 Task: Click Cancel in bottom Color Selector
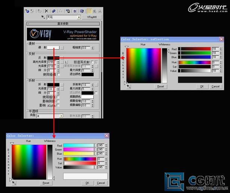click(x=101, y=183)
